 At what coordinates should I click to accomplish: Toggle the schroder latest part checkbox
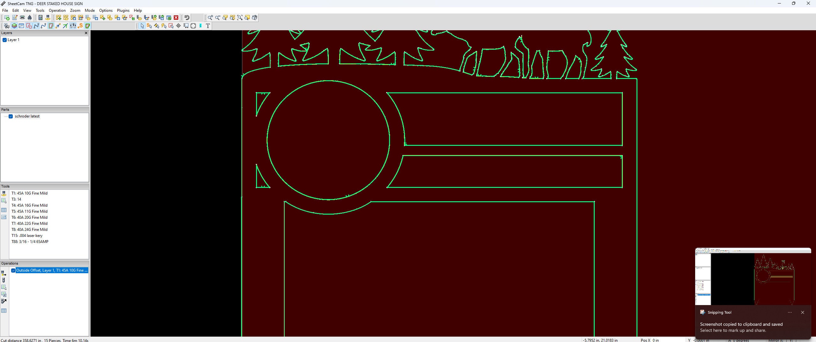11,116
